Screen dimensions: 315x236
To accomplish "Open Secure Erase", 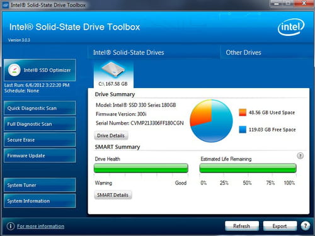I will 40,140.
